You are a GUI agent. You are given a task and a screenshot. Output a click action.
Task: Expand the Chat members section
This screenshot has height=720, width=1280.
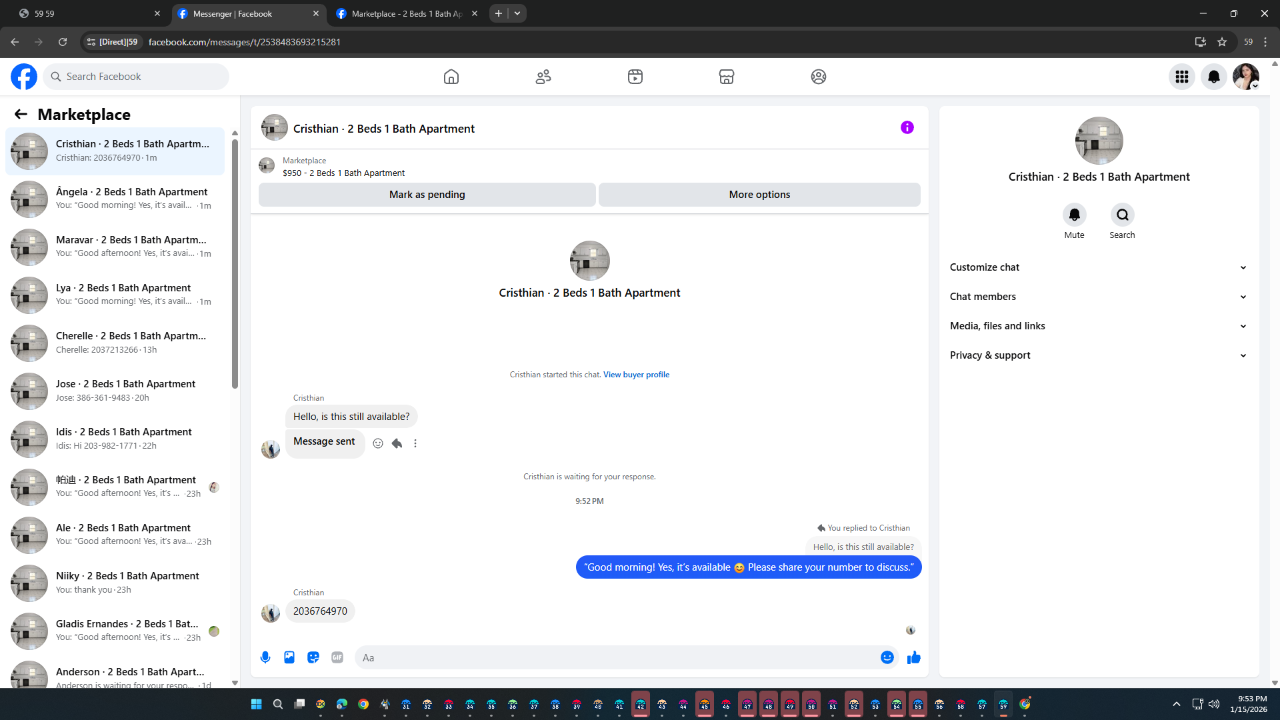point(1098,297)
